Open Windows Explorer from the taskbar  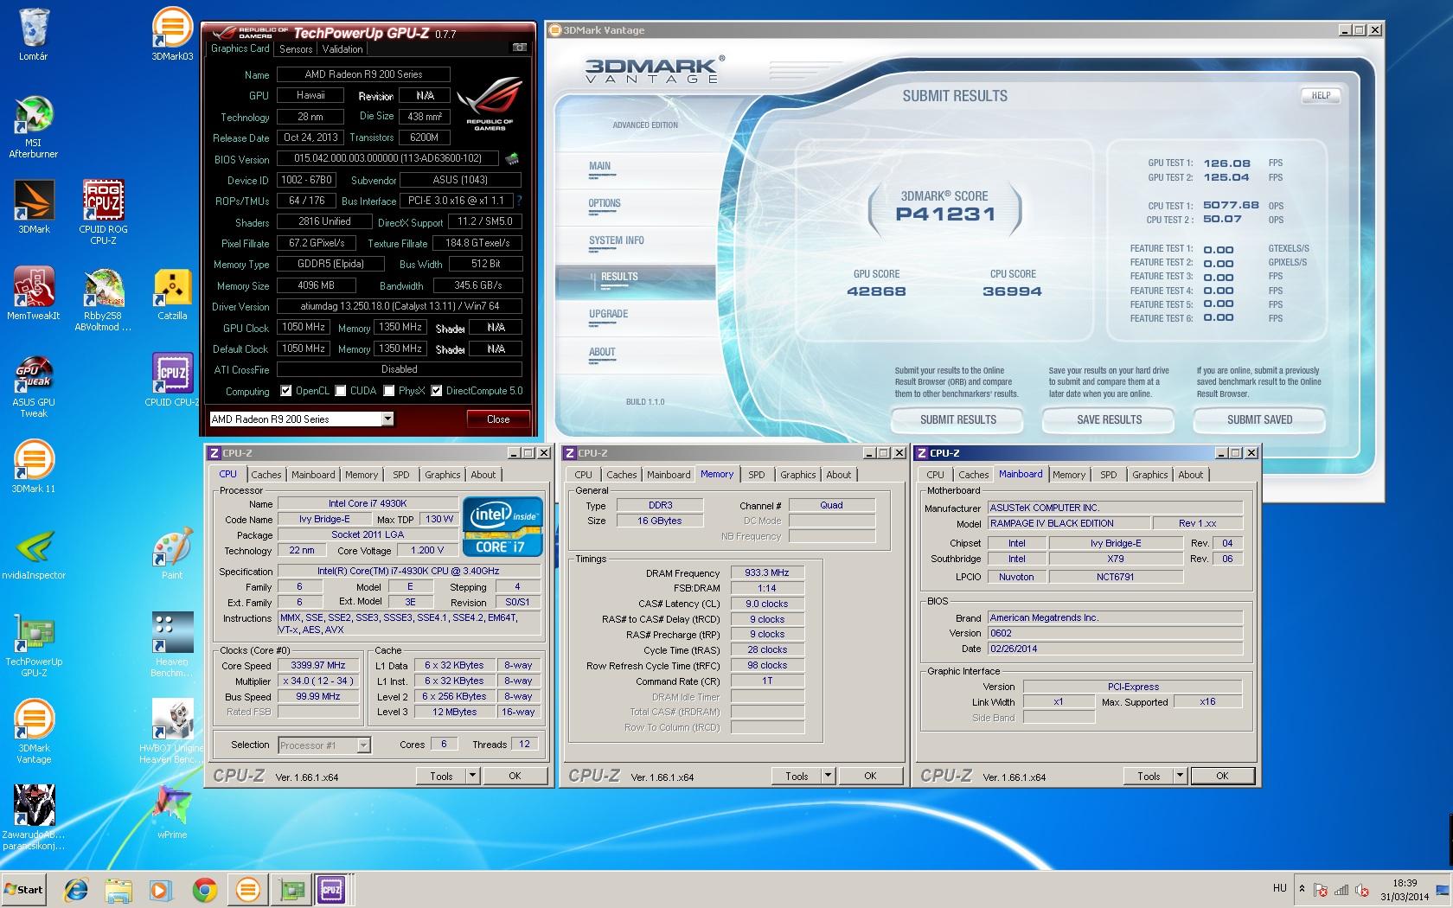(x=118, y=889)
